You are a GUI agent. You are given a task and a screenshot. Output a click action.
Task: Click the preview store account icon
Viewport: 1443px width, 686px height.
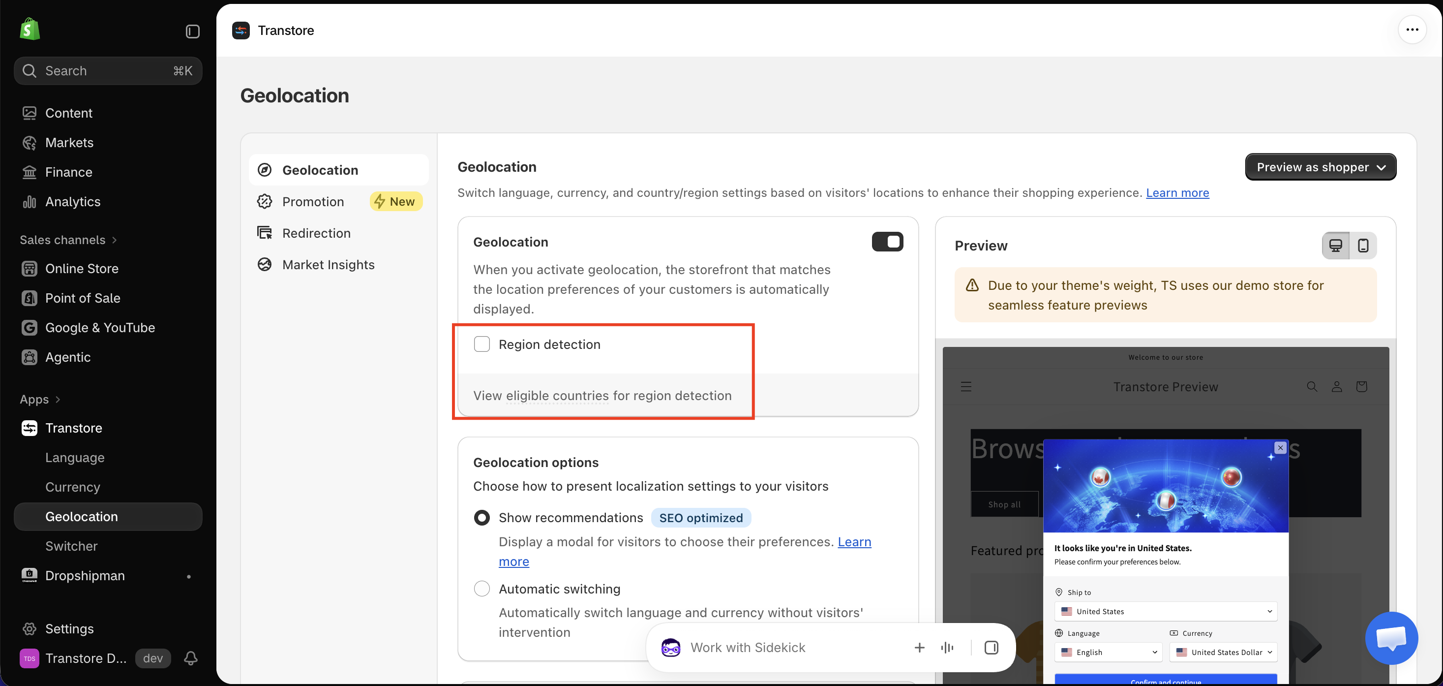[x=1337, y=387]
